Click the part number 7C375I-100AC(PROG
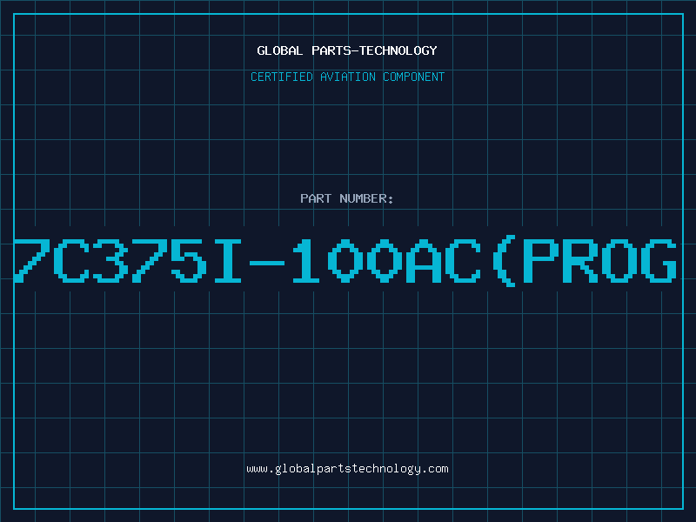 point(345,261)
